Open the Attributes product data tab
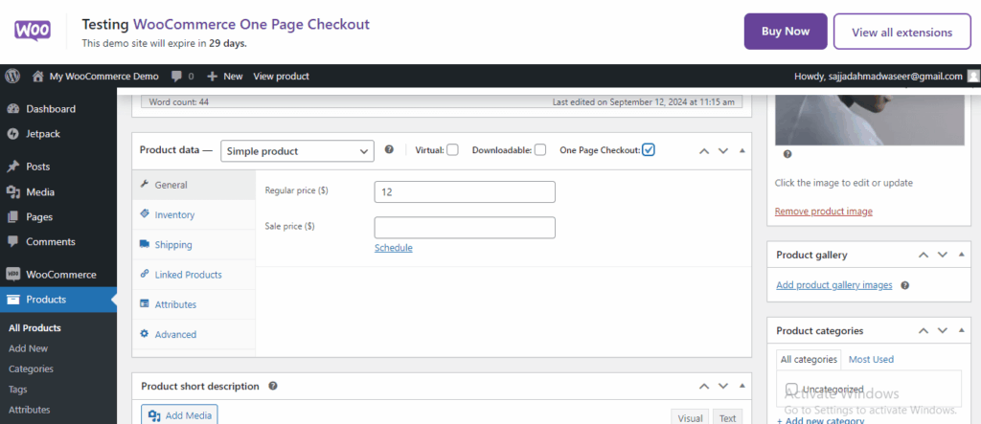981x424 pixels. coord(194,304)
